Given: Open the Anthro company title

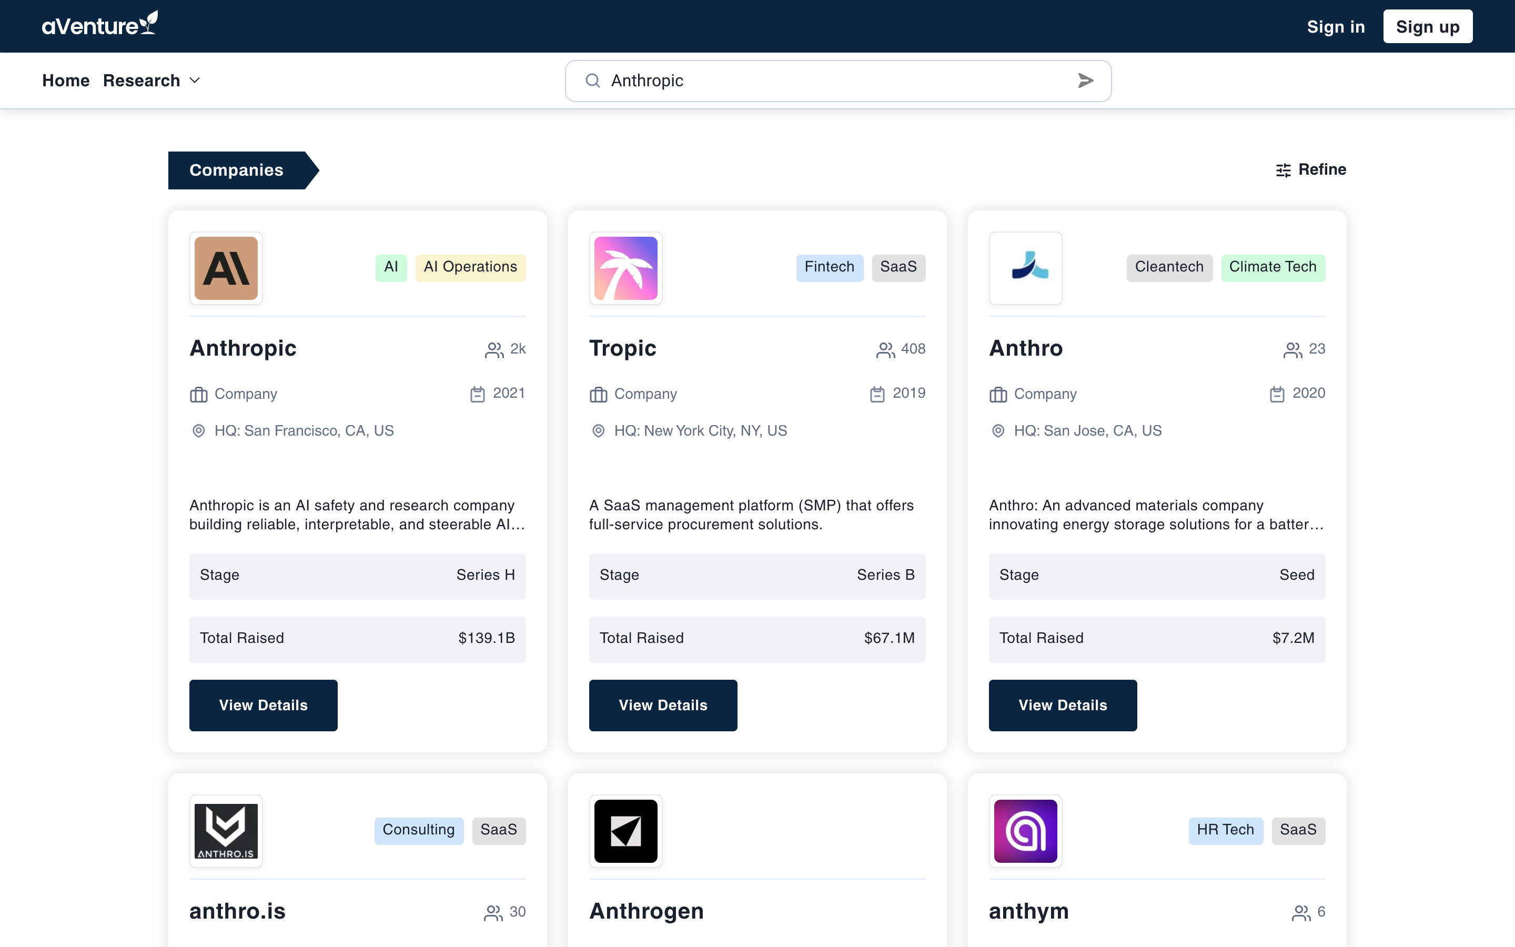Looking at the screenshot, I should [1025, 348].
